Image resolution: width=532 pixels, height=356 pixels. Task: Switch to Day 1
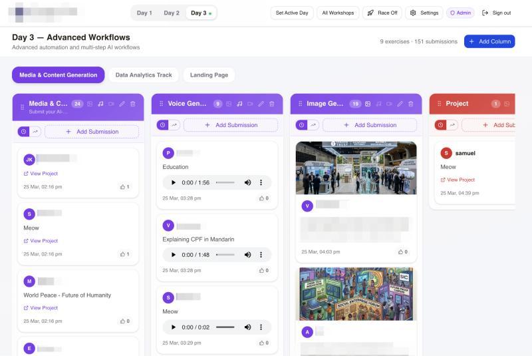pos(144,13)
